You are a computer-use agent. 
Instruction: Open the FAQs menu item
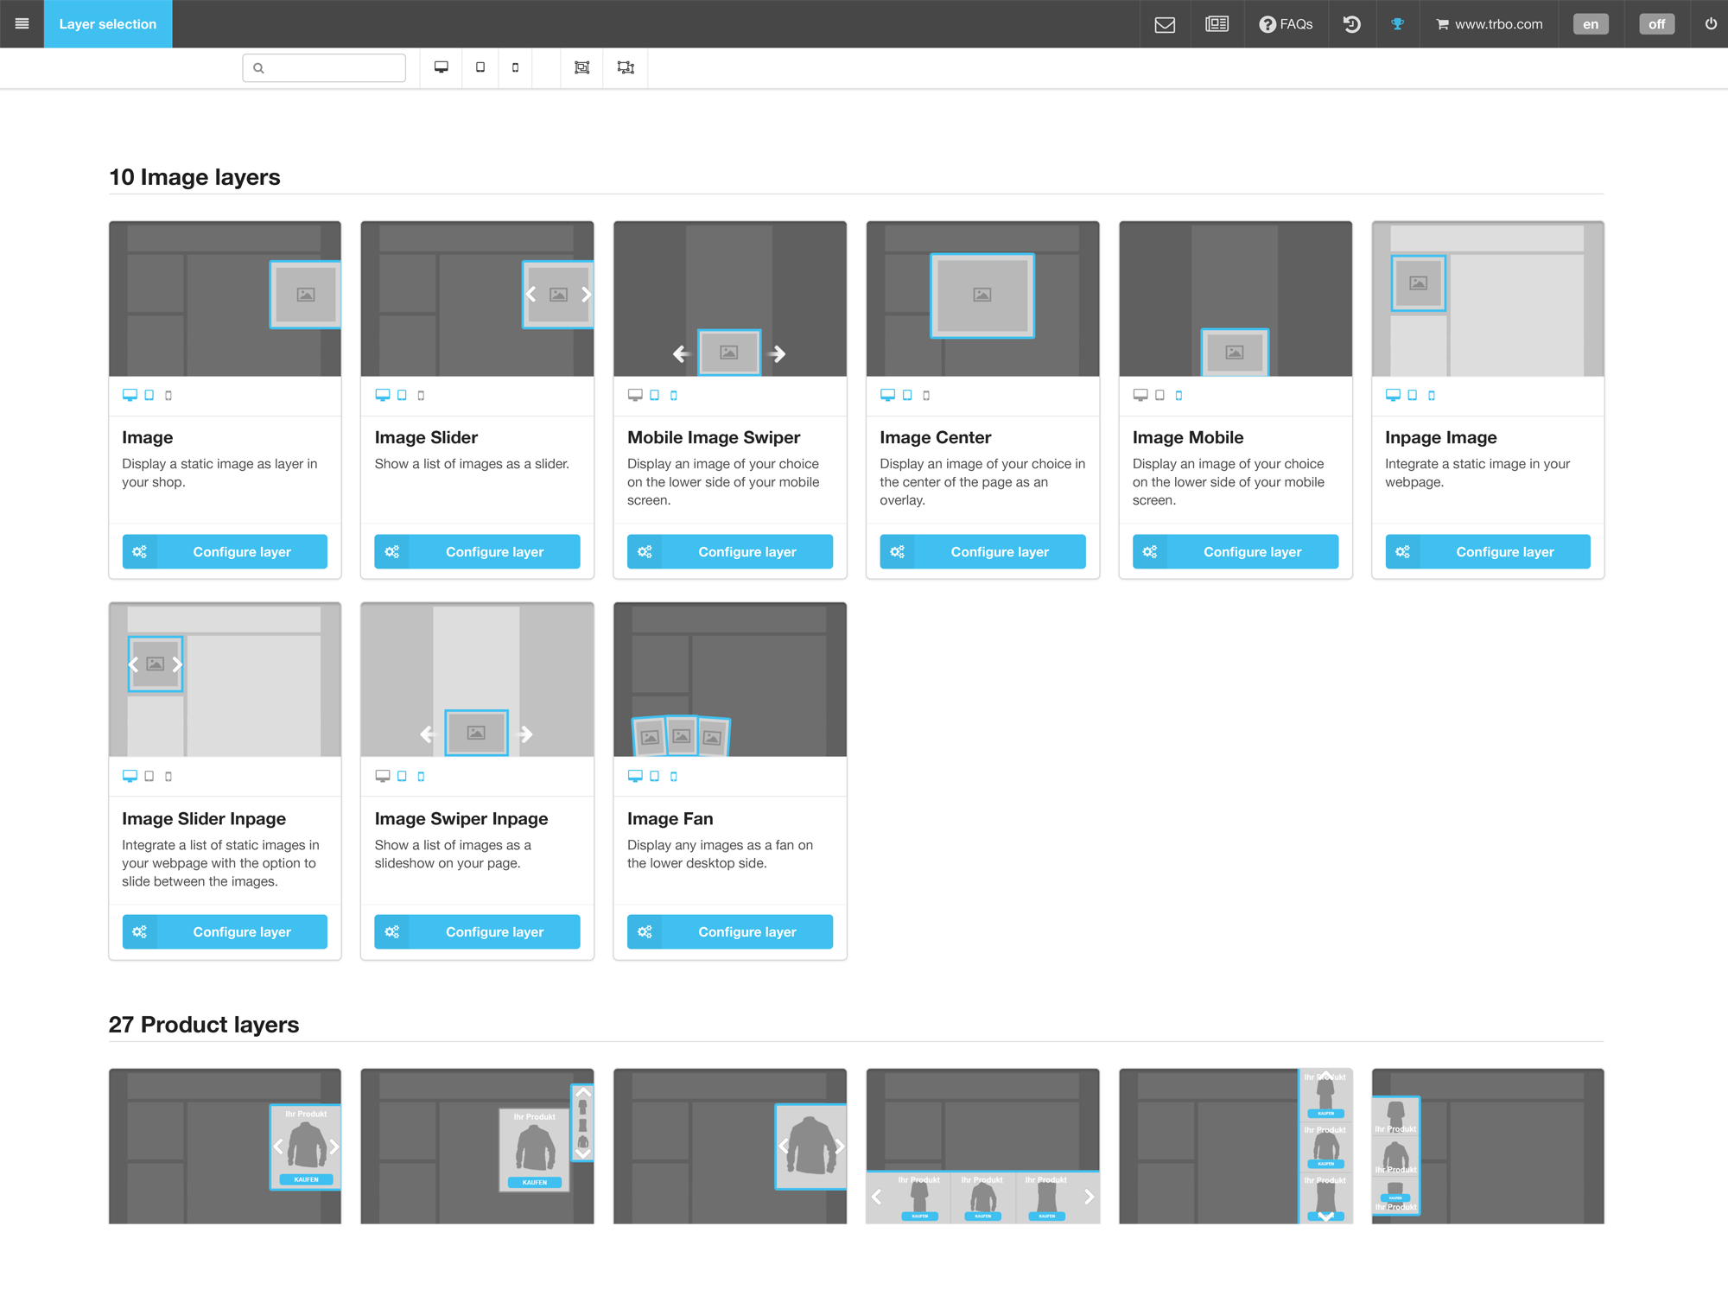[x=1286, y=23]
